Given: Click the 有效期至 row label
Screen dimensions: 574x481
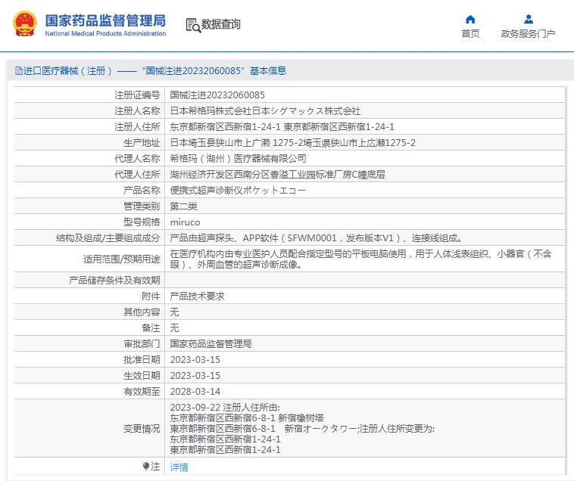Looking at the screenshot, I should click(142, 392).
